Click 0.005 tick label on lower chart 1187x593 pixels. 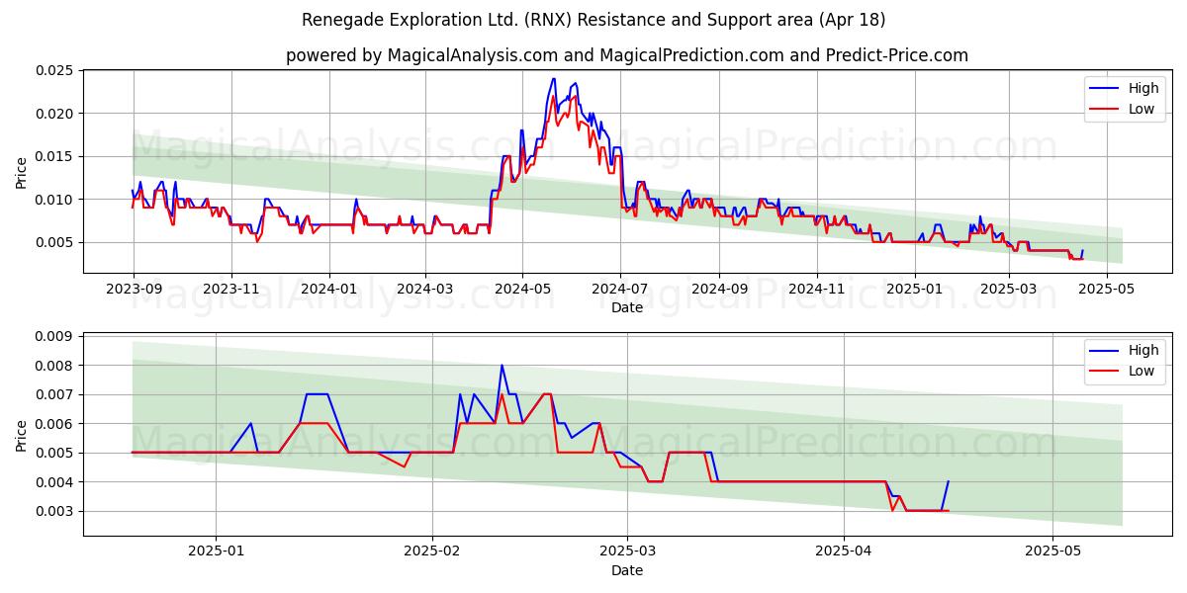(x=55, y=453)
